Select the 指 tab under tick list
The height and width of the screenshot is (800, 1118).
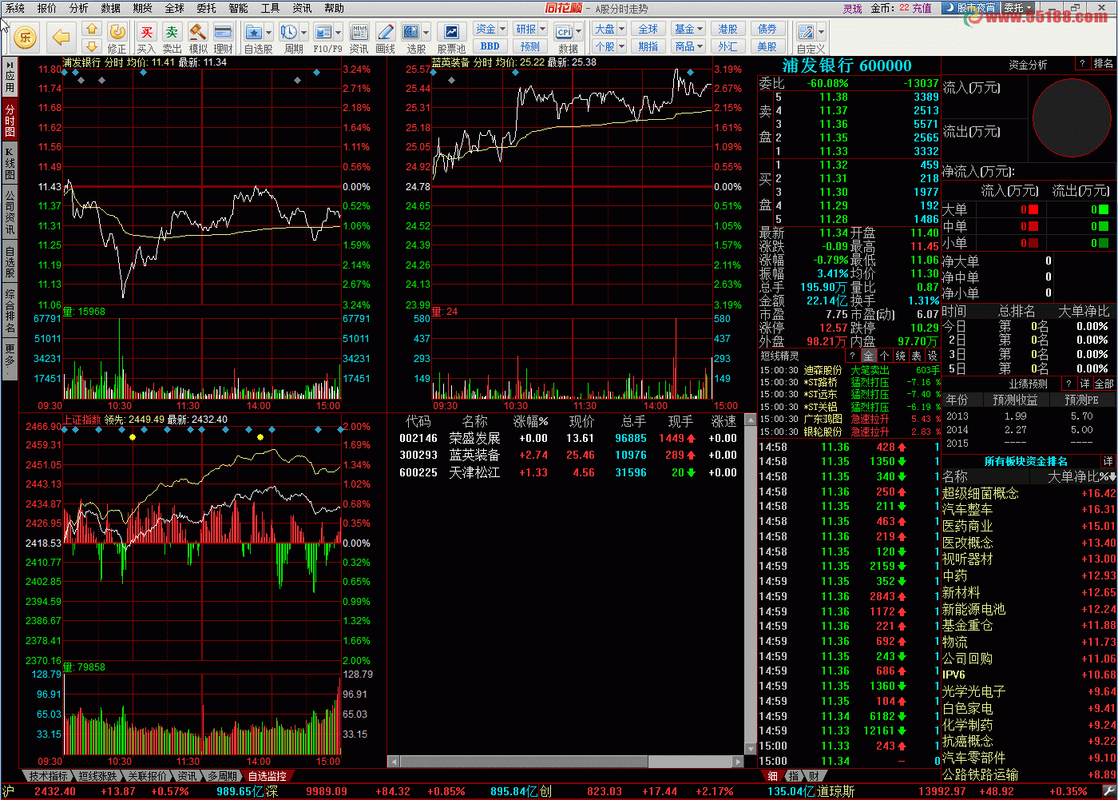pos(794,776)
